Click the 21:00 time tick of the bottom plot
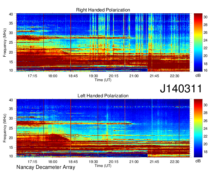 click(x=134, y=162)
